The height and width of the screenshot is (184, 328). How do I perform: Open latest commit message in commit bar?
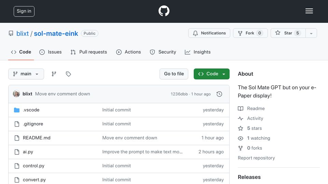pyautogui.click(x=63, y=94)
